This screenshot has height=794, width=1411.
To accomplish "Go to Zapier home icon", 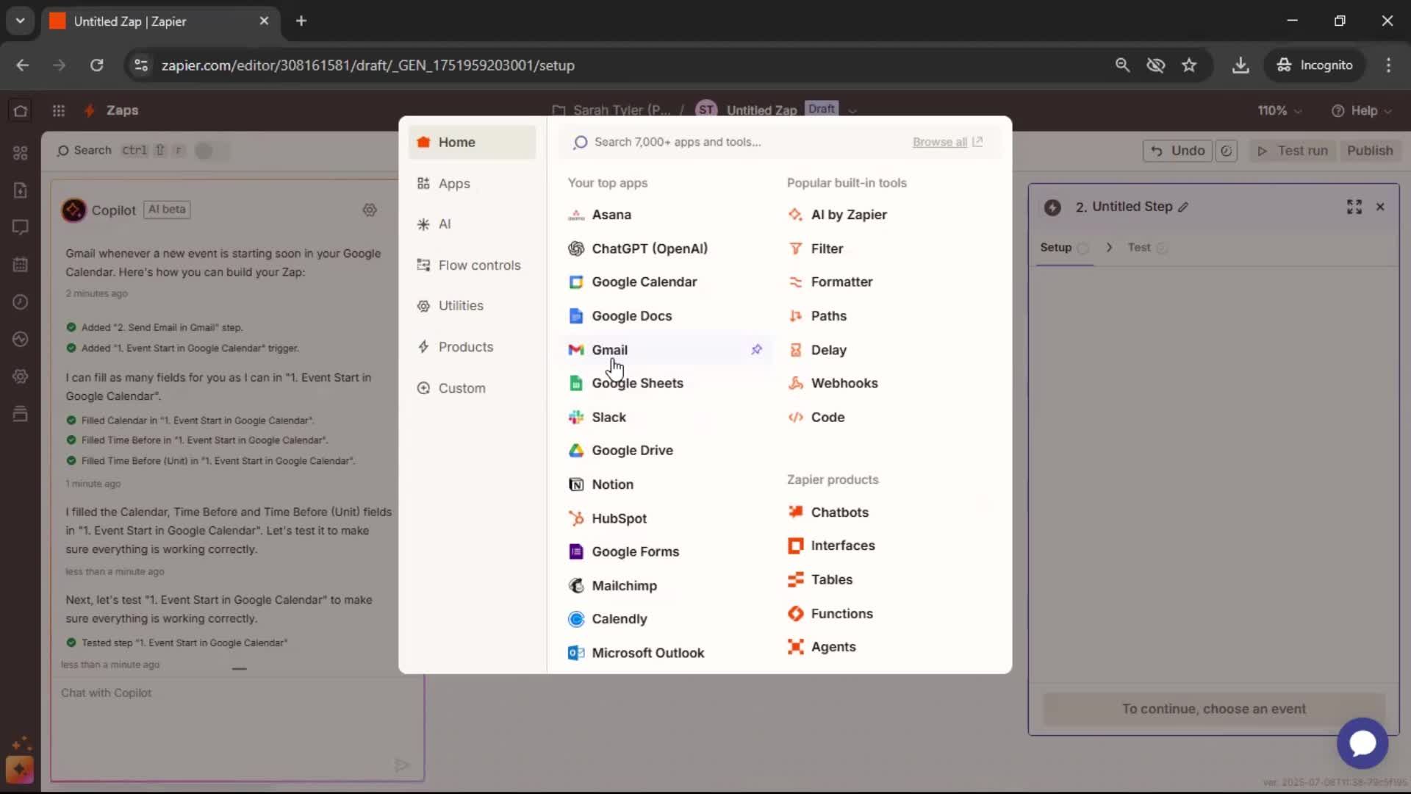I will click(21, 110).
